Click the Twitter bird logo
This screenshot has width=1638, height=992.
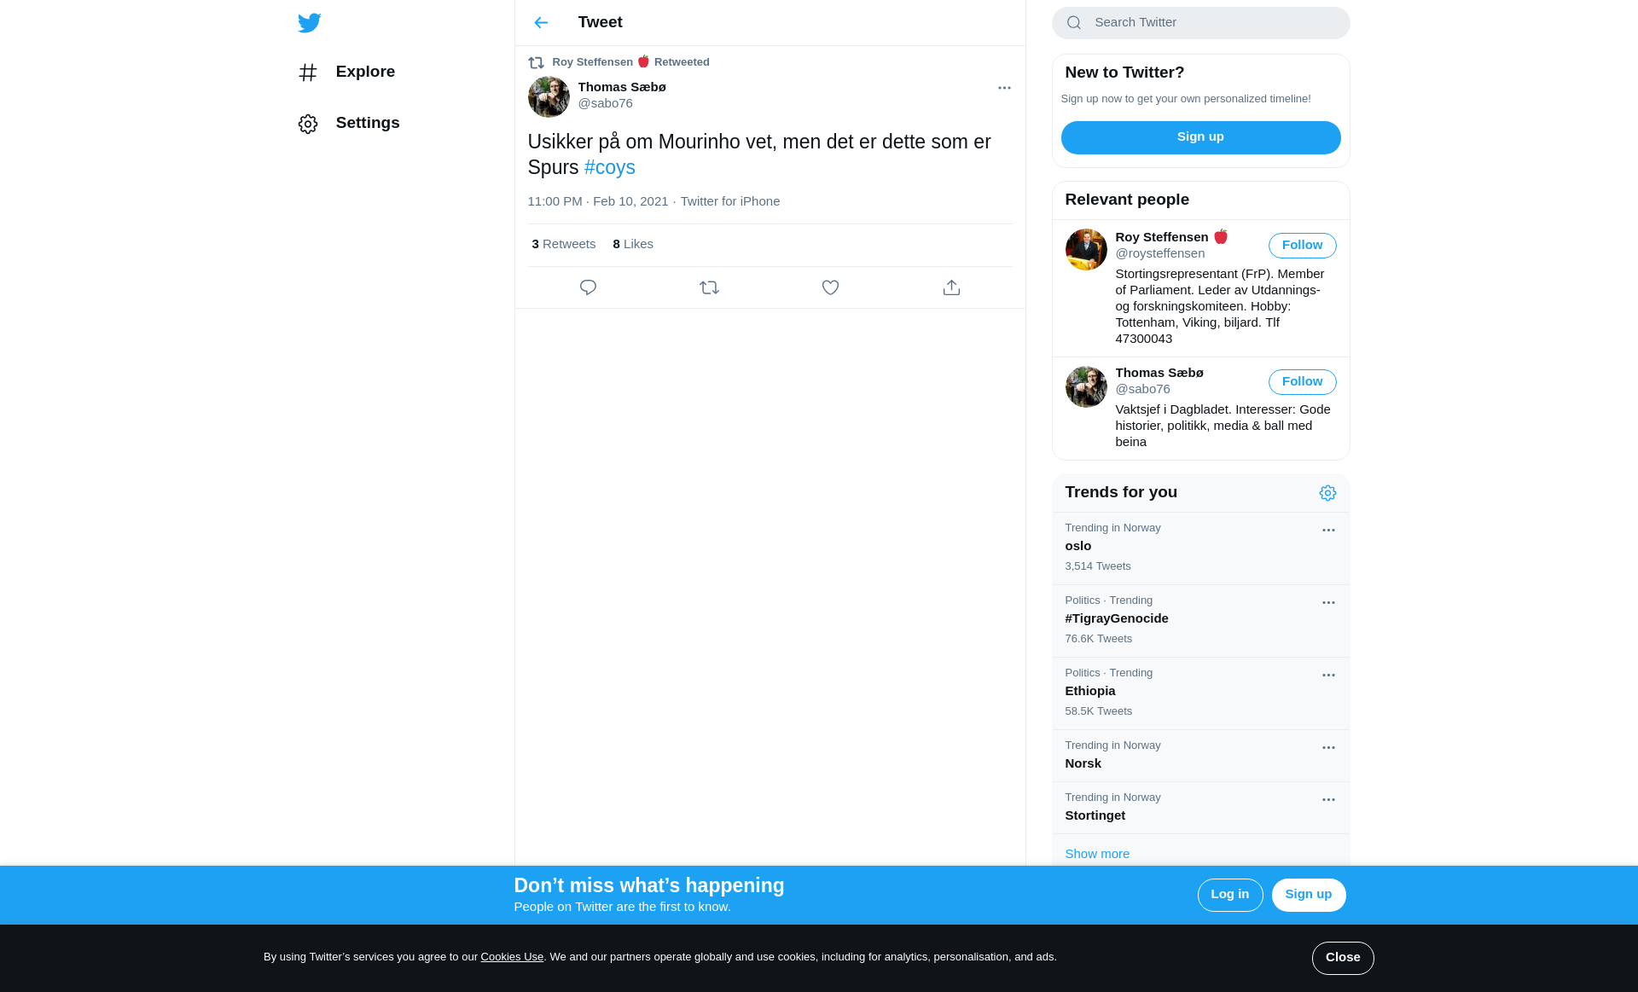click(309, 23)
